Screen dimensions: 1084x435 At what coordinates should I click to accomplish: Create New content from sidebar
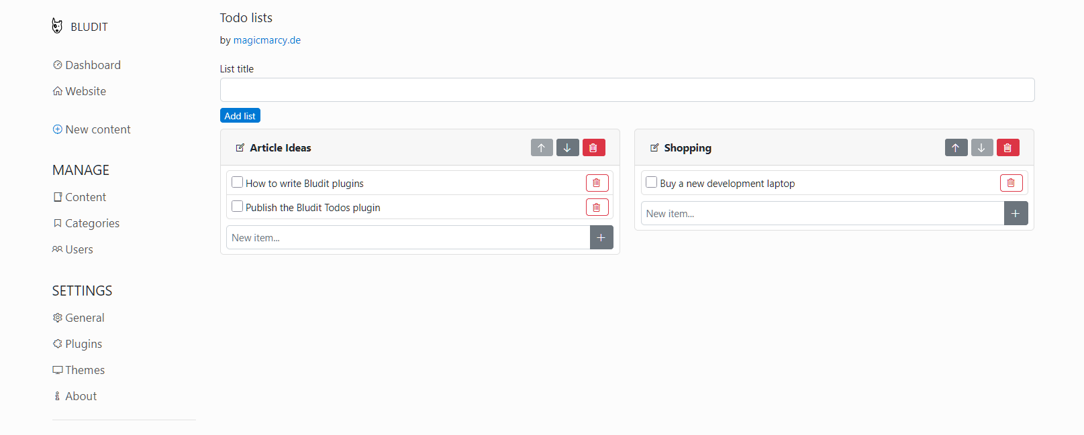click(x=91, y=129)
